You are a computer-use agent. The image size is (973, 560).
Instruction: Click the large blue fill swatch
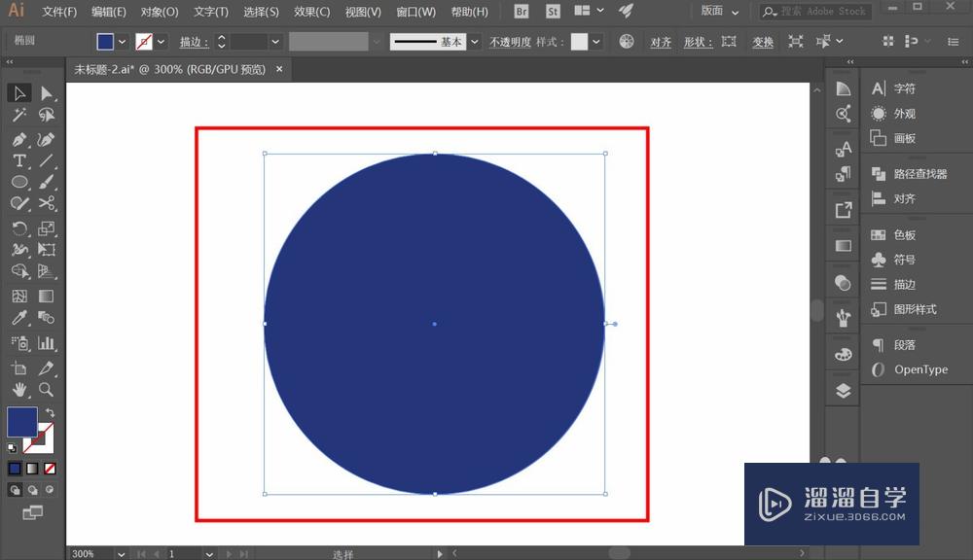21,422
